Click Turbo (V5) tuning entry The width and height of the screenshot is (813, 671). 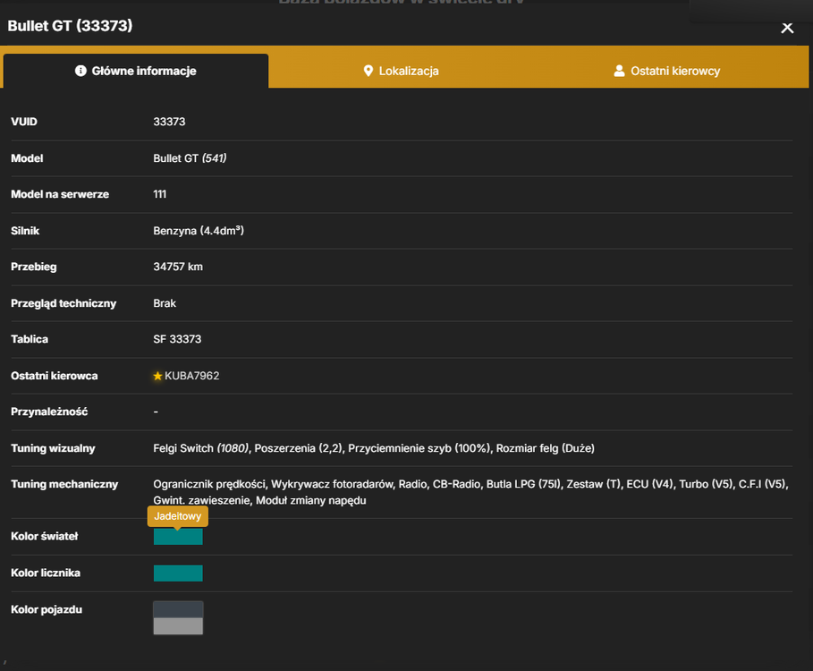tap(707, 484)
